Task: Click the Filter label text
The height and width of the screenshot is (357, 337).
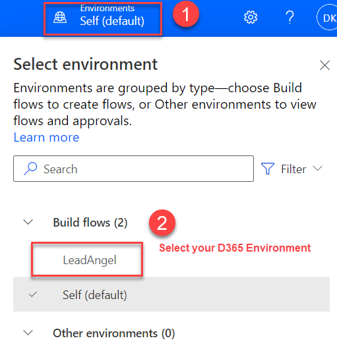Action: pos(293,169)
